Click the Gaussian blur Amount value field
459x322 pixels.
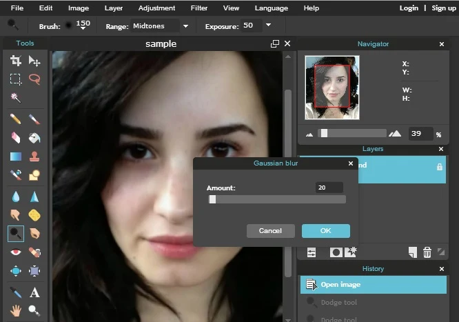coord(329,188)
